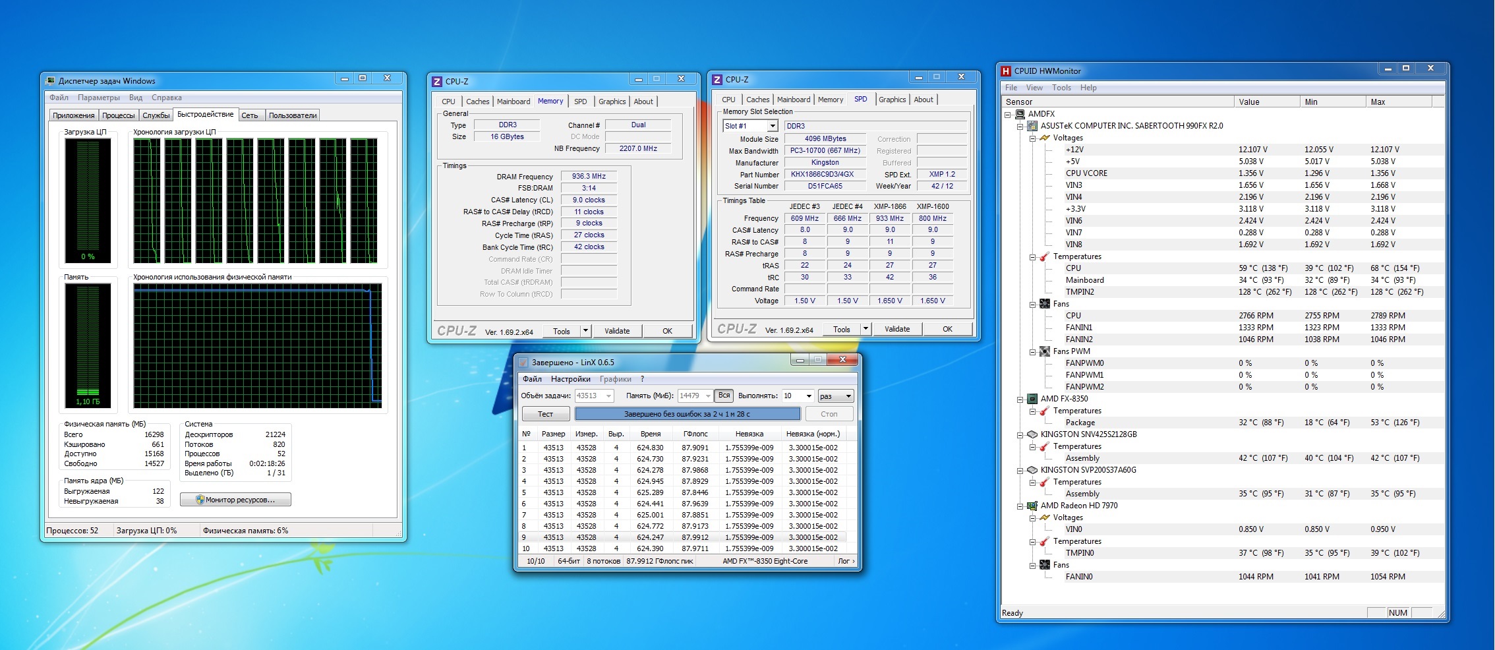Toggle the 'Вся' all-memory button in LinX

[724, 396]
